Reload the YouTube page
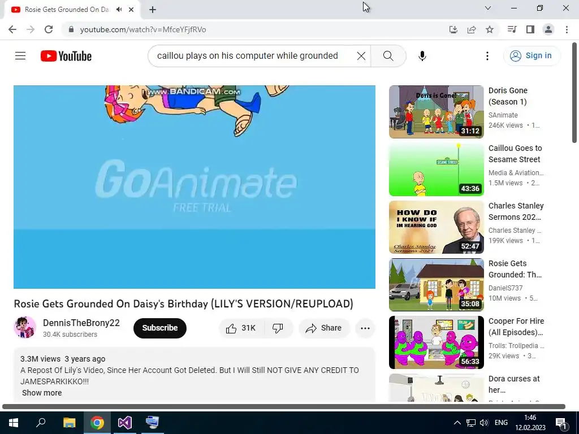 point(49,29)
